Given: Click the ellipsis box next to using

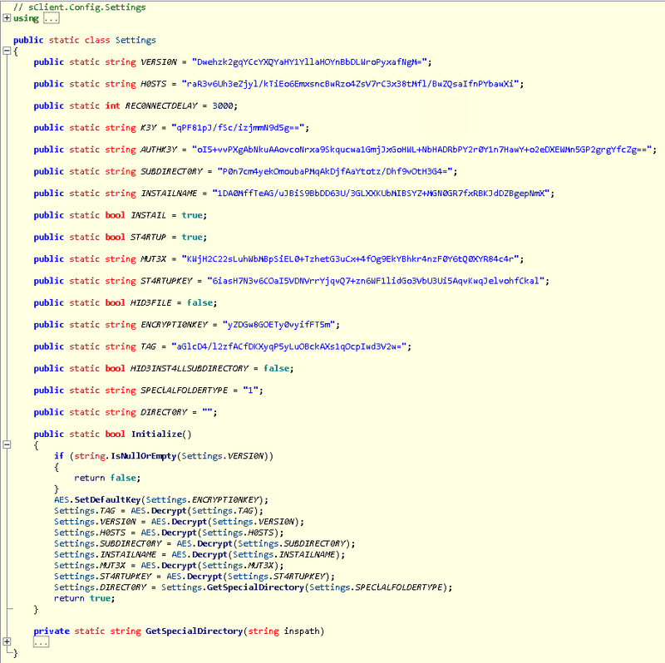Looking at the screenshot, I should (50, 18).
